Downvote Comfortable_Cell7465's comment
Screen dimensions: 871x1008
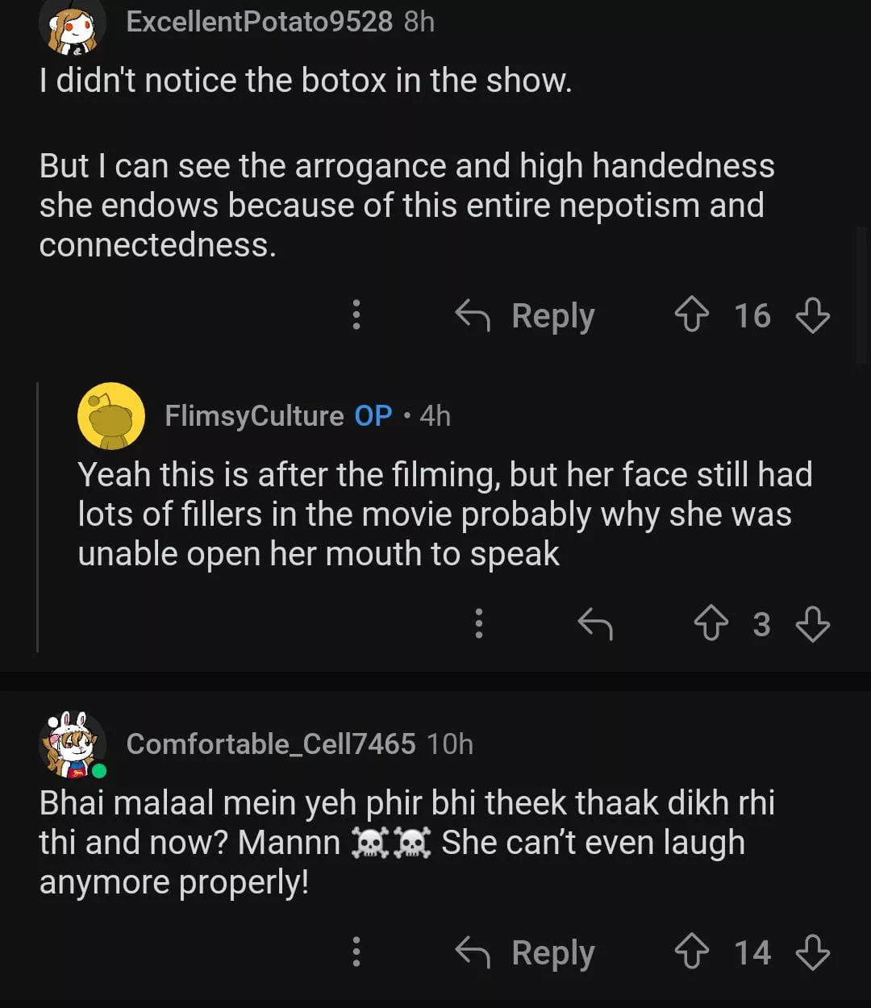tap(812, 952)
